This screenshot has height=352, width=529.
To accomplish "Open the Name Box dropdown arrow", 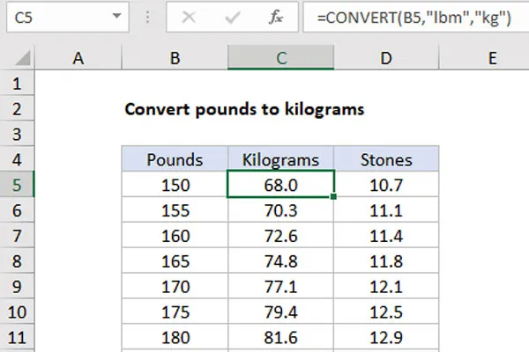I will tap(116, 16).
